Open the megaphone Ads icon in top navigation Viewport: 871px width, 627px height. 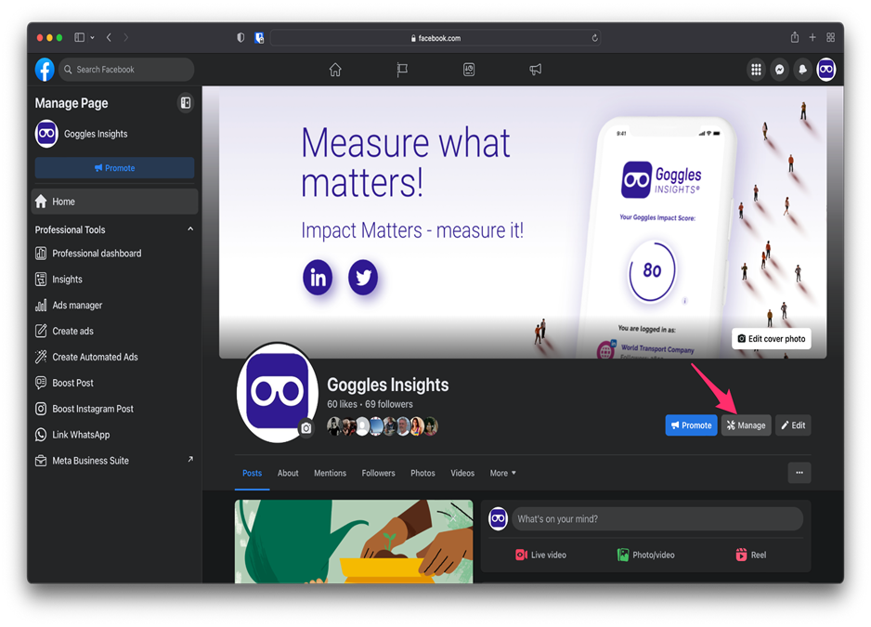click(536, 70)
